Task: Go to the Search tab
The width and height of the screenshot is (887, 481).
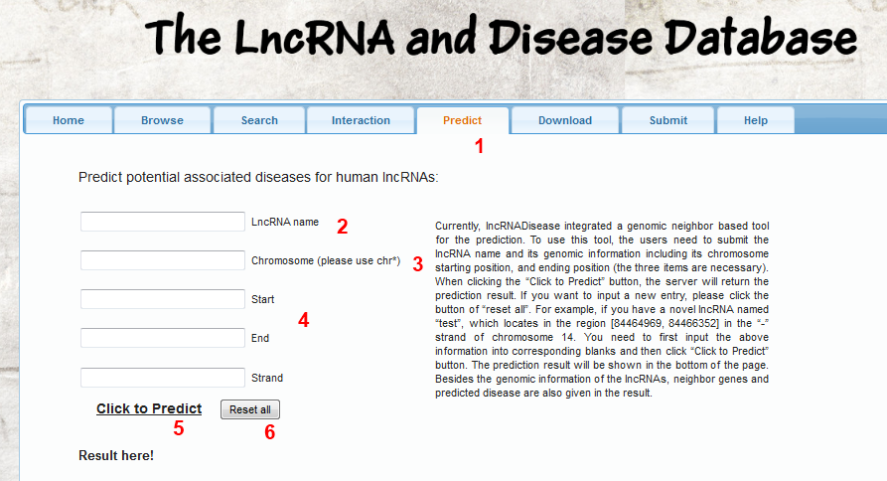Action: tap(259, 120)
